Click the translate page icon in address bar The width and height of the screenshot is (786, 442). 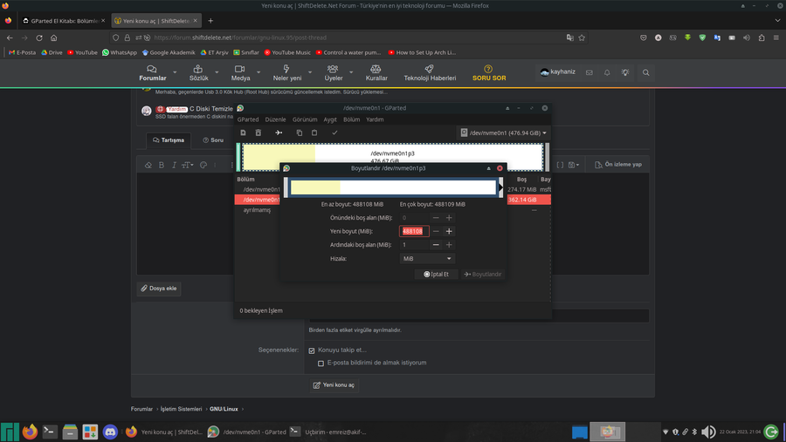pos(570,37)
